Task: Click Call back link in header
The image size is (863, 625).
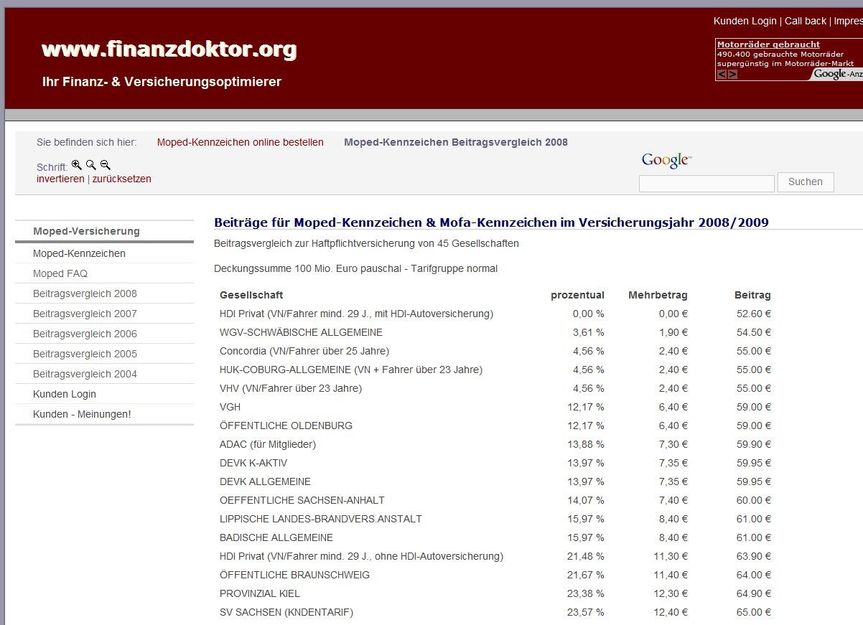Action: click(x=805, y=21)
